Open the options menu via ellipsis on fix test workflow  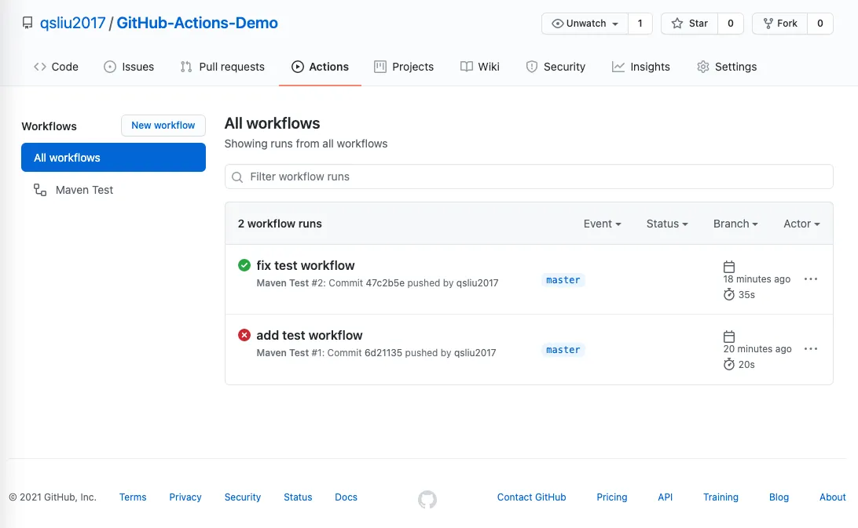point(811,279)
